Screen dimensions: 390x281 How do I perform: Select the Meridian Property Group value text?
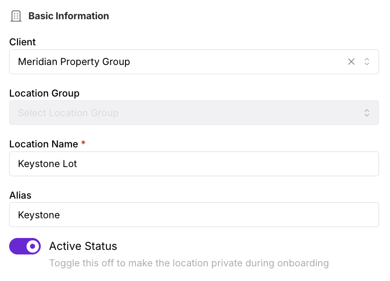point(74,62)
